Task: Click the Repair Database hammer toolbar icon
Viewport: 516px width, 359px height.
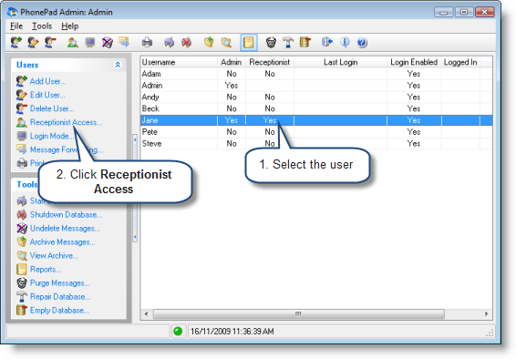Action: [288, 43]
